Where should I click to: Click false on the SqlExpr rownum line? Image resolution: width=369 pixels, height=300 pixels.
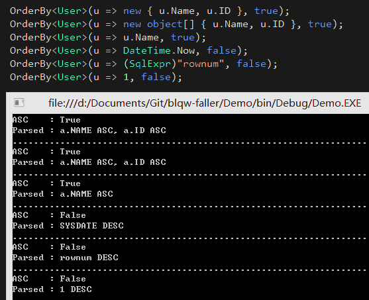pyautogui.click(x=251, y=64)
